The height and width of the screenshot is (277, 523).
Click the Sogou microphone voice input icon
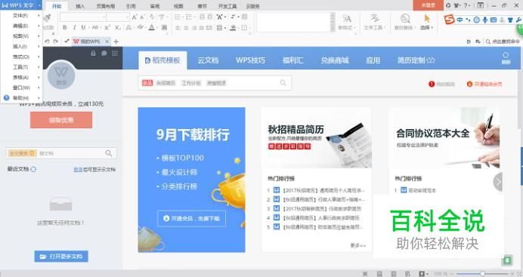click(485, 20)
